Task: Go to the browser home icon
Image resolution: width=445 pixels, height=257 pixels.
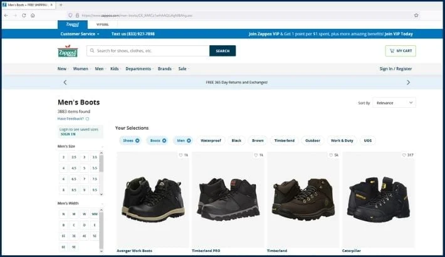Action: [33, 15]
